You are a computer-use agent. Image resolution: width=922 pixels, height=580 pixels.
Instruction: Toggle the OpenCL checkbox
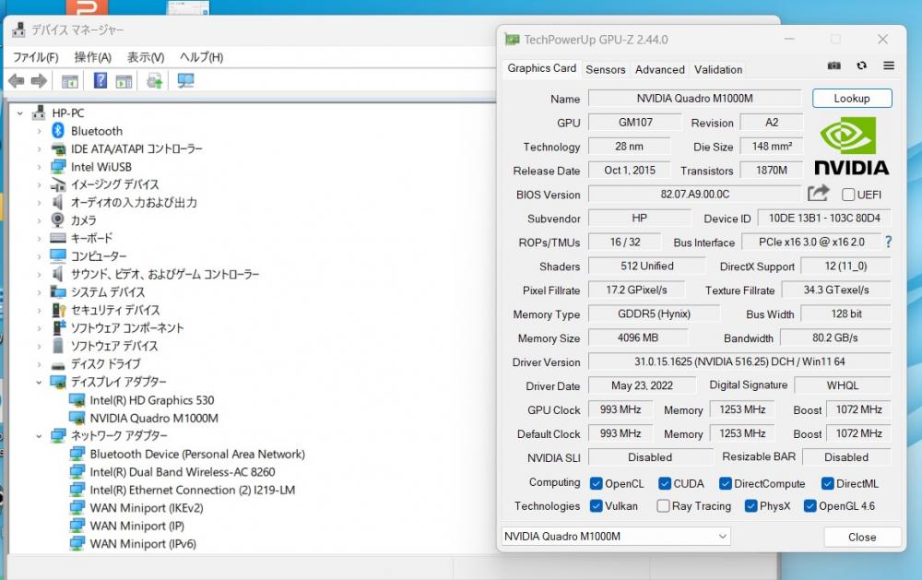(x=596, y=483)
